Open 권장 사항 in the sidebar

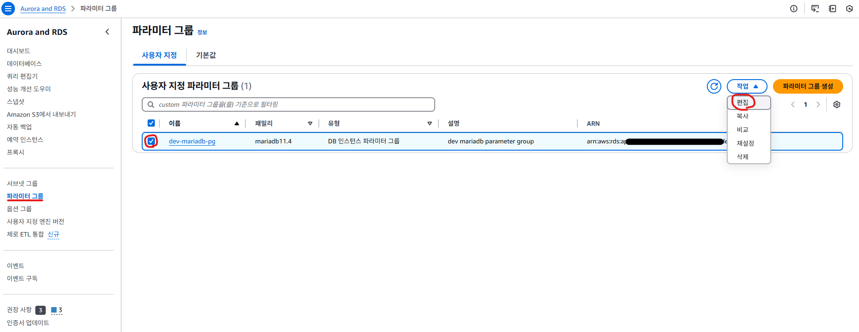point(19,310)
